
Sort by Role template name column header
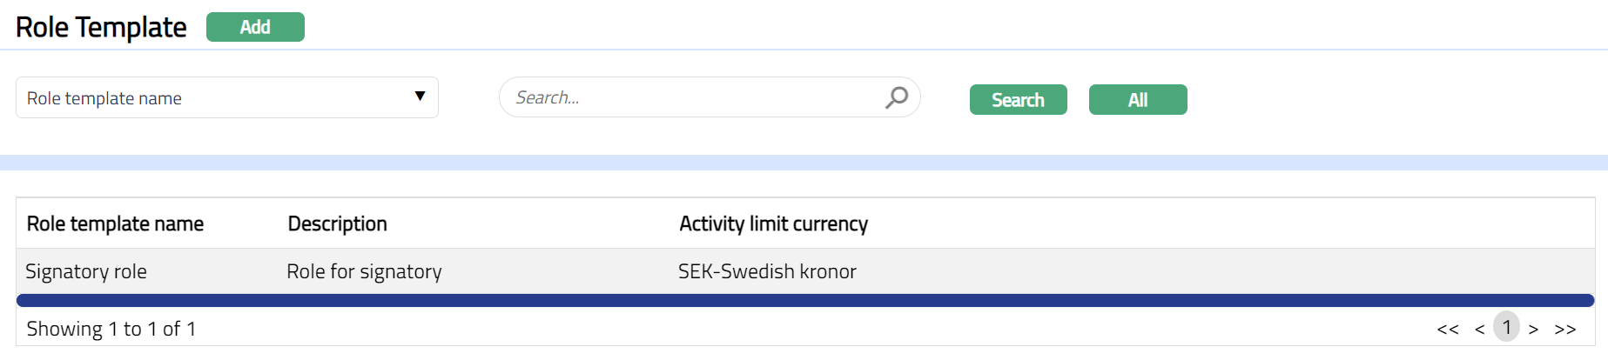point(115,223)
